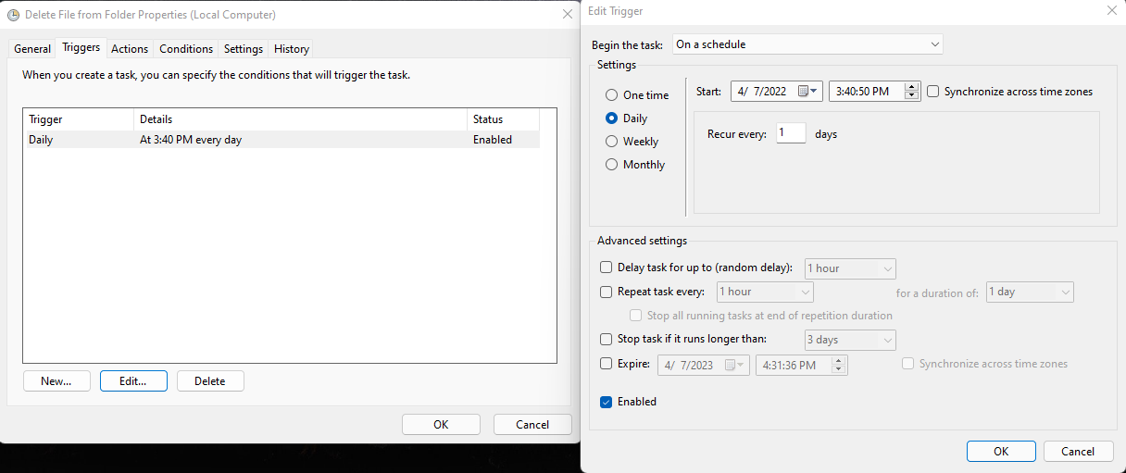Select the Daily schedule option
The image size is (1126, 473).
[611, 118]
